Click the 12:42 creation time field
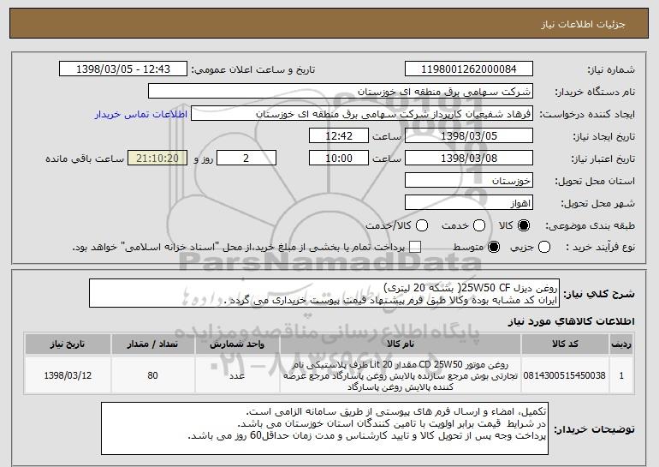 (x=339, y=136)
